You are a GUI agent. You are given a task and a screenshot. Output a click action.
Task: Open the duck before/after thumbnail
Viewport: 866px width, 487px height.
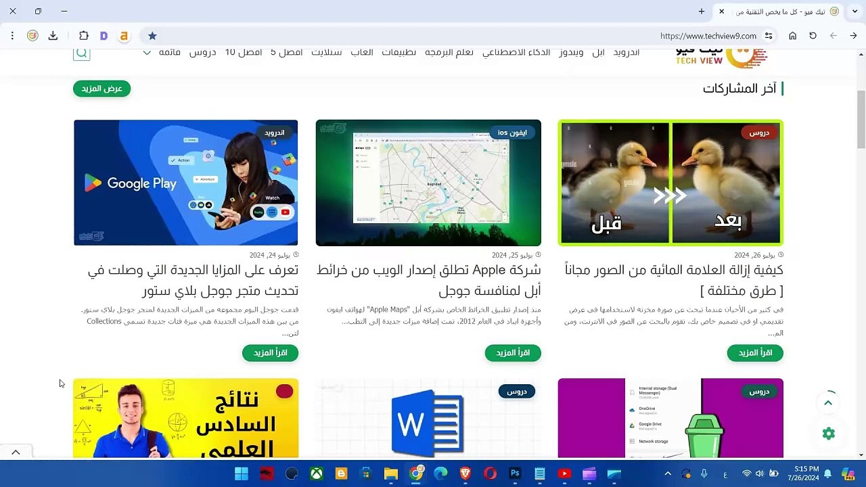tap(670, 183)
